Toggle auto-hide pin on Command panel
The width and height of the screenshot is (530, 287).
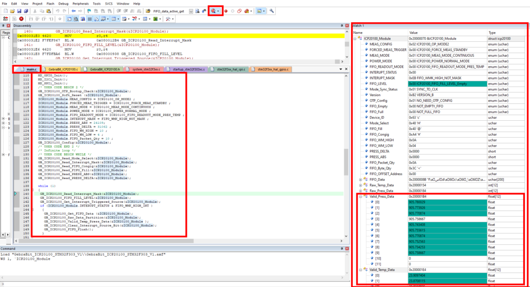coord(342,249)
